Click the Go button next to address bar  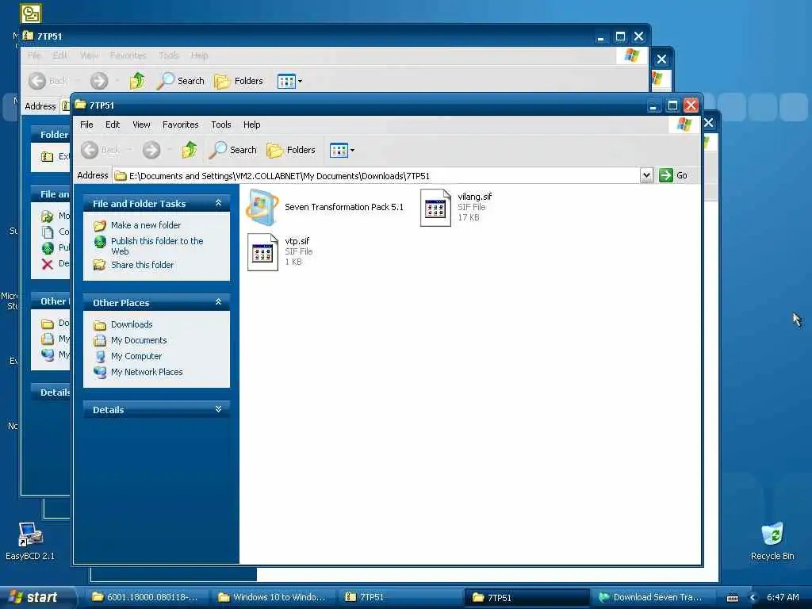click(673, 175)
